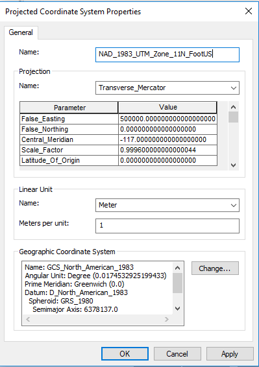Click the Scale_Factor value 0.999600000000000044

pyautogui.click(x=167, y=150)
